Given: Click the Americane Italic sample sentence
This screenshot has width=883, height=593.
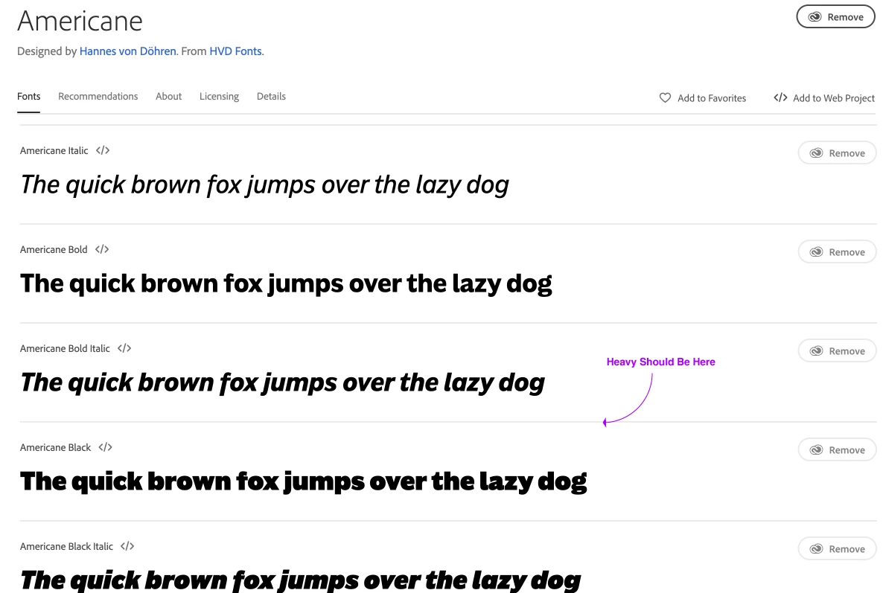Looking at the screenshot, I should pos(264,185).
